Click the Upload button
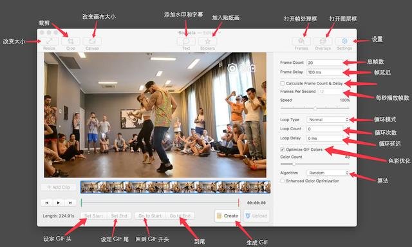The width and height of the screenshot is (412, 247). click(x=256, y=215)
